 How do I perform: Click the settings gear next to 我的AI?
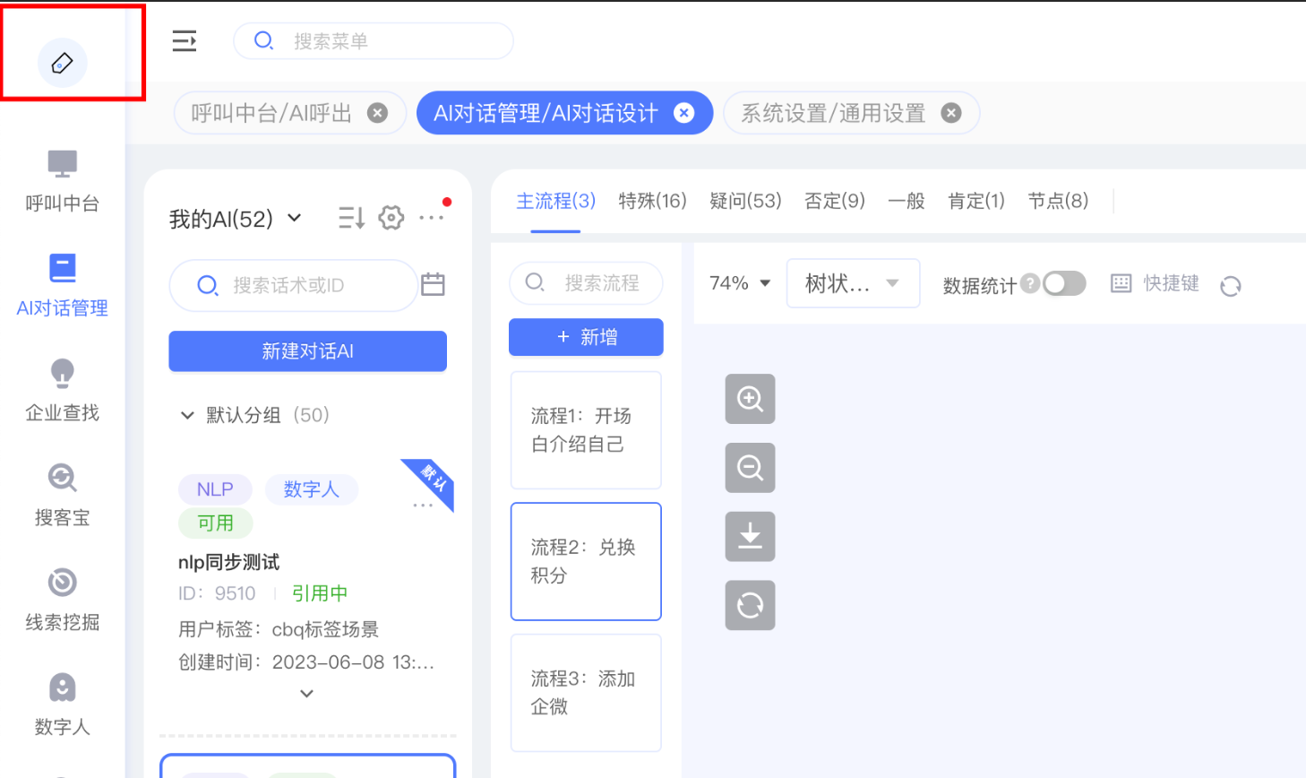click(391, 218)
